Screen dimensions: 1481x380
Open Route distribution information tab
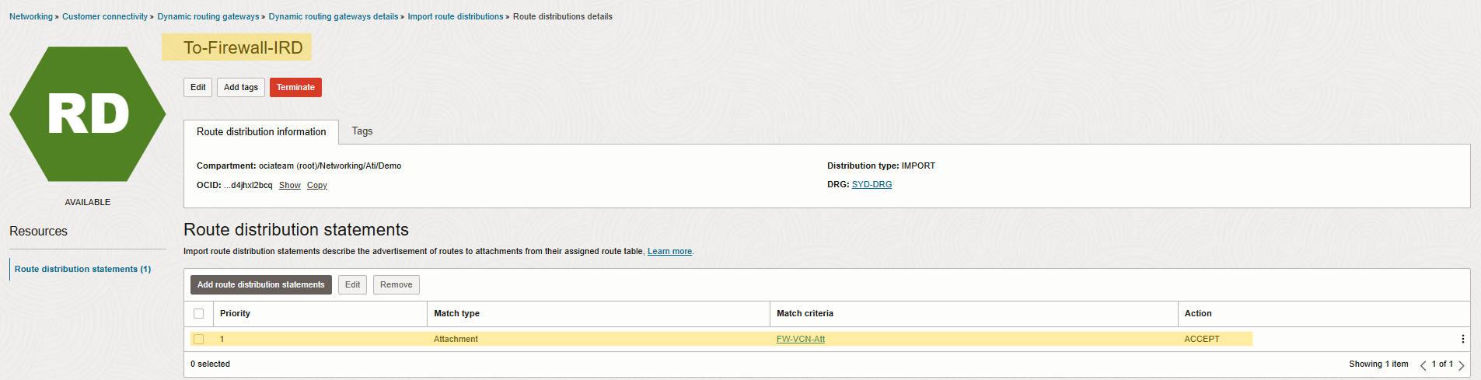point(261,132)
